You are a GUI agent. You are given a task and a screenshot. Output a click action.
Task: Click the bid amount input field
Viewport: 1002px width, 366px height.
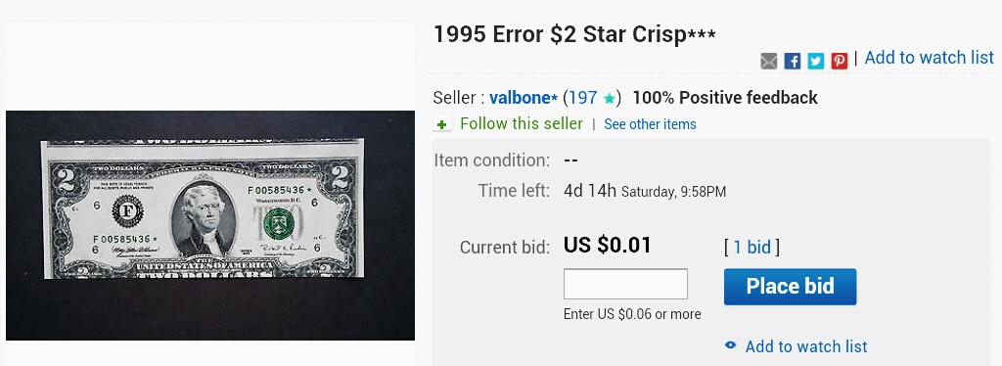(x=625, y=284)
